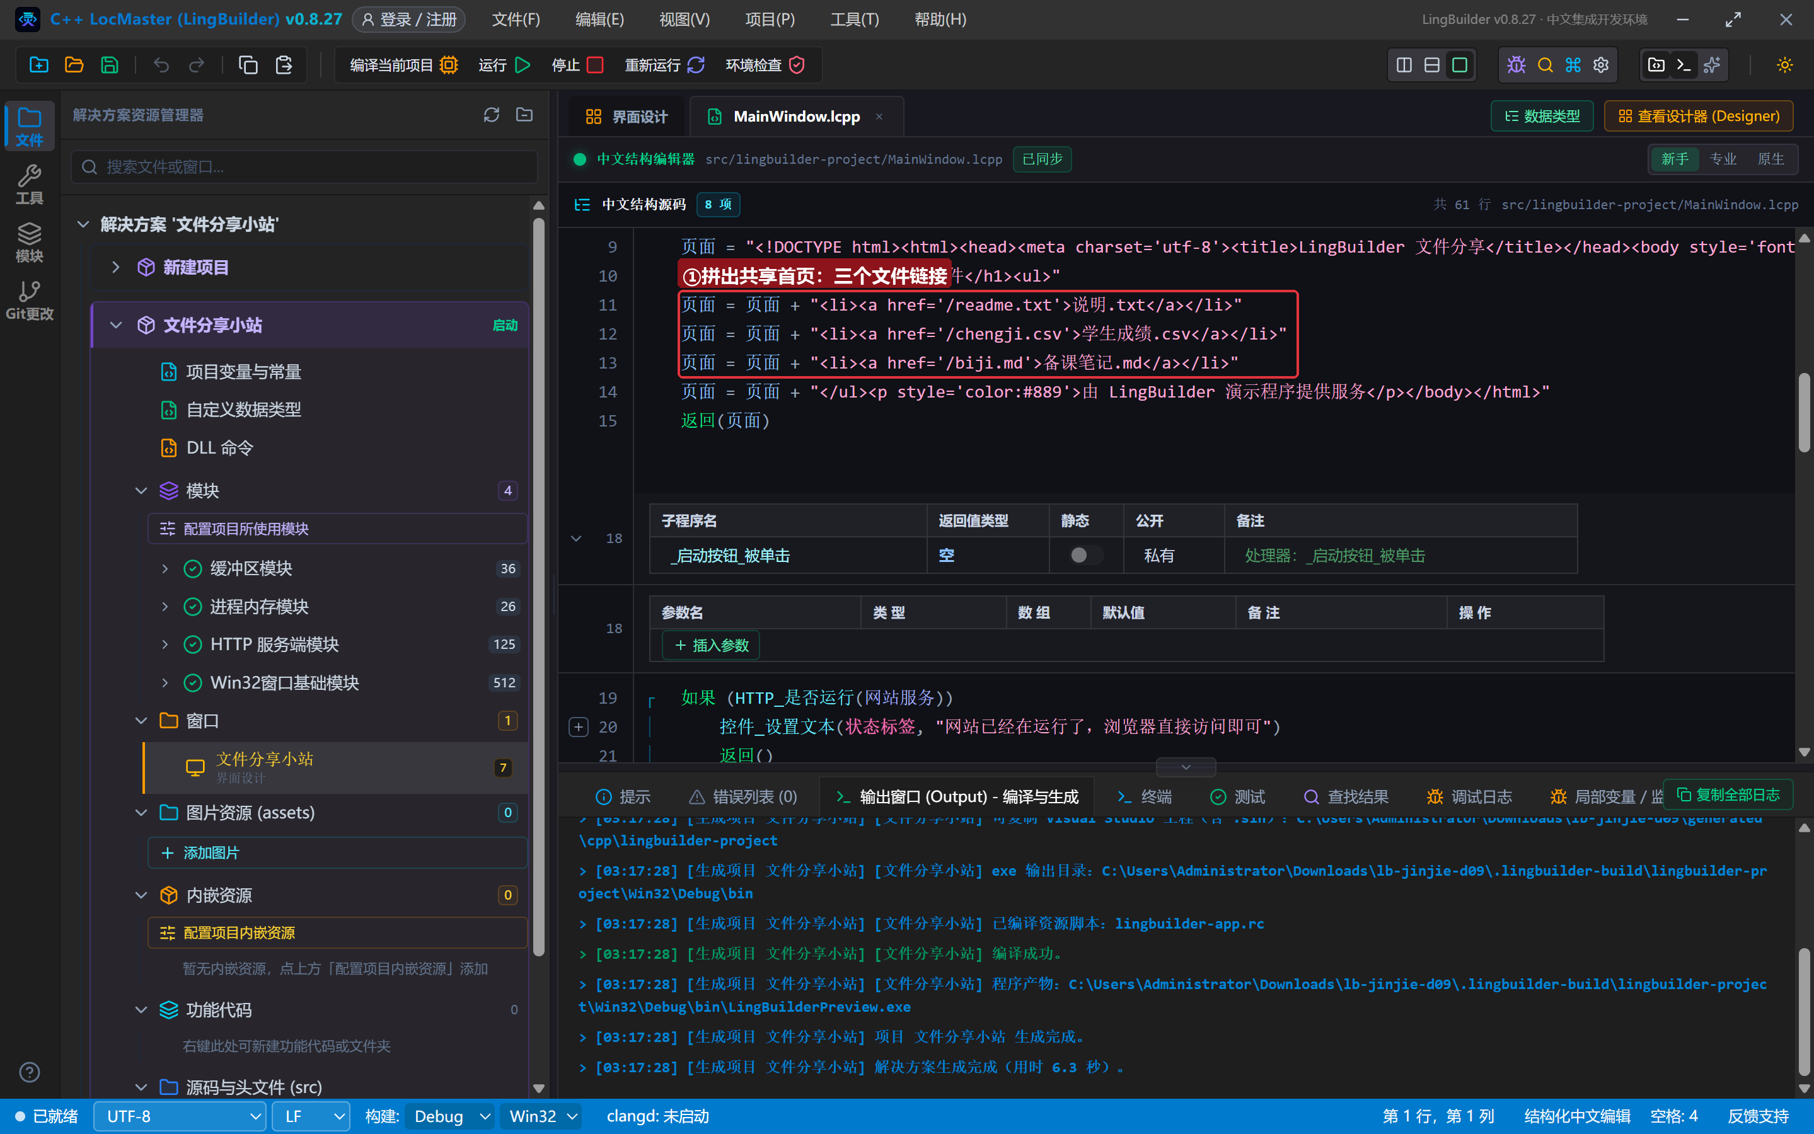Screen dimensions: 1814x1134
Task: Click the undo arrow icon
Action: [x=161, y=66]
